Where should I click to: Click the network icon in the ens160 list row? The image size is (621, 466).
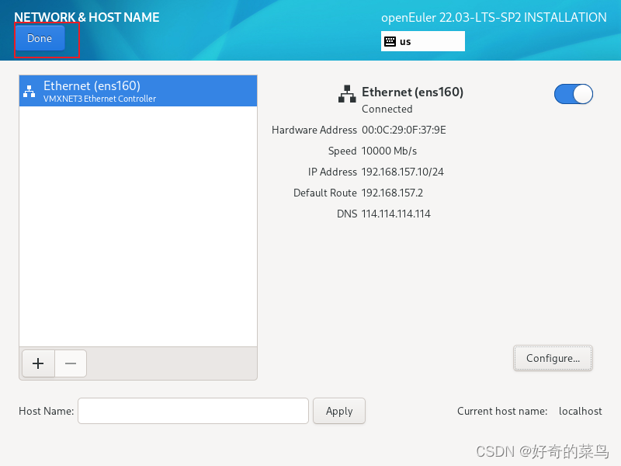click(29, 91)
